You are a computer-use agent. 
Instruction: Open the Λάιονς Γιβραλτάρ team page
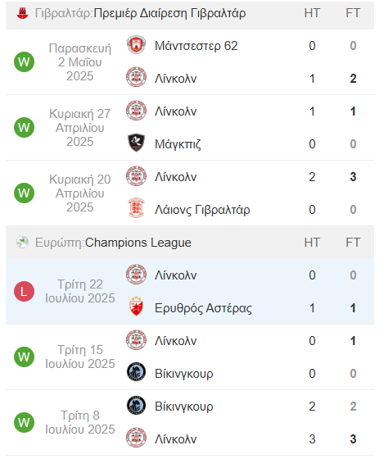point(202,210)
